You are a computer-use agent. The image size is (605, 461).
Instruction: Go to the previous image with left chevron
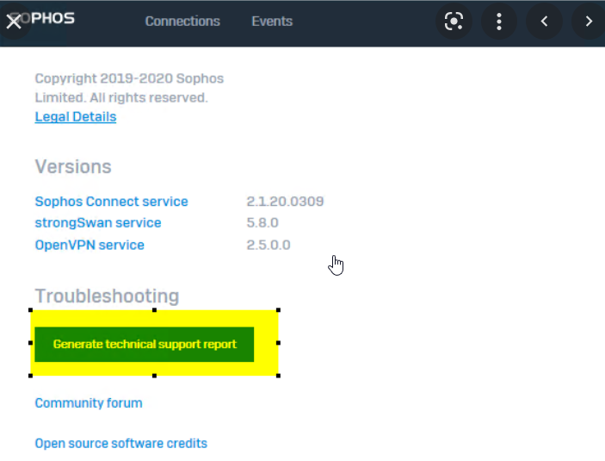[x=544, y=22]
